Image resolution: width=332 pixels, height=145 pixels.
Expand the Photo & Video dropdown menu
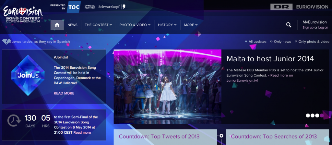tap(135, 25)
